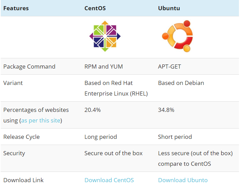Screen dimensions: 240x190
Task: Follow the 'as per this site' link
Action: tap(41, 120)
